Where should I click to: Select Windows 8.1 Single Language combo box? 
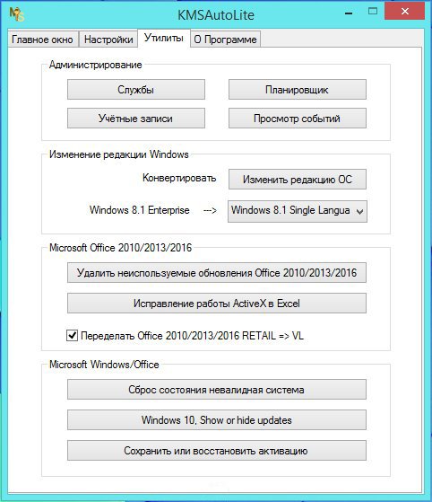point(298,211)
